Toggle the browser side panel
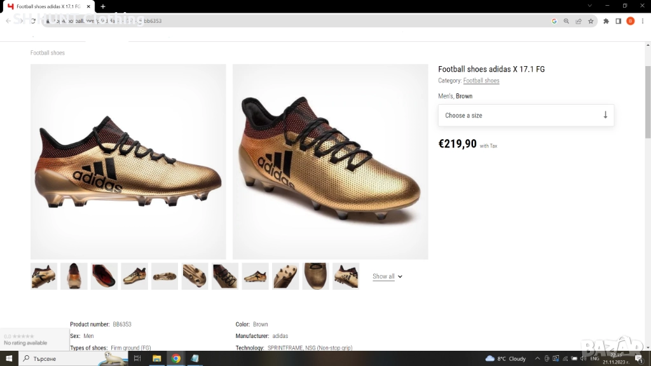651x366 pixels. 618,21
